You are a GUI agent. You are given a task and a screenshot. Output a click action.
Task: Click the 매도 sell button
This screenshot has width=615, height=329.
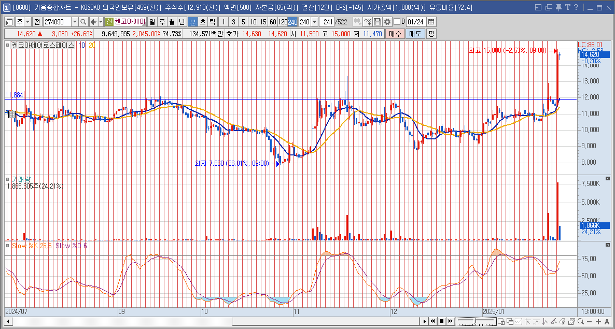415,34
